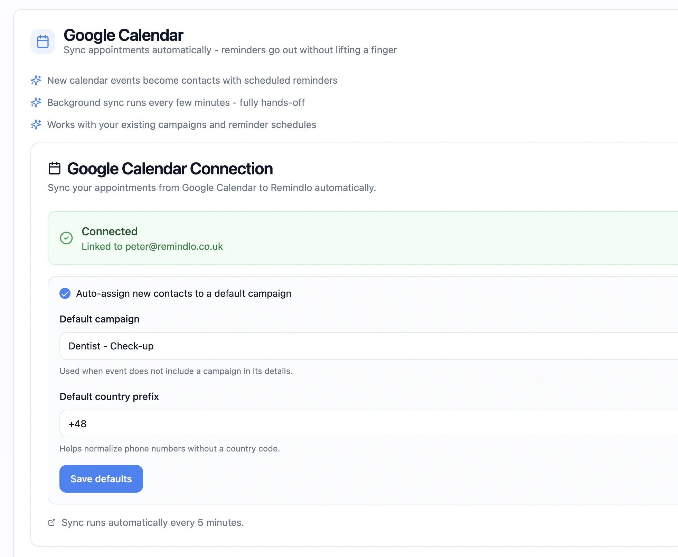Click the green checkmark in Connected banner
This screenshot has height=557, width=678.
(66, 238)
